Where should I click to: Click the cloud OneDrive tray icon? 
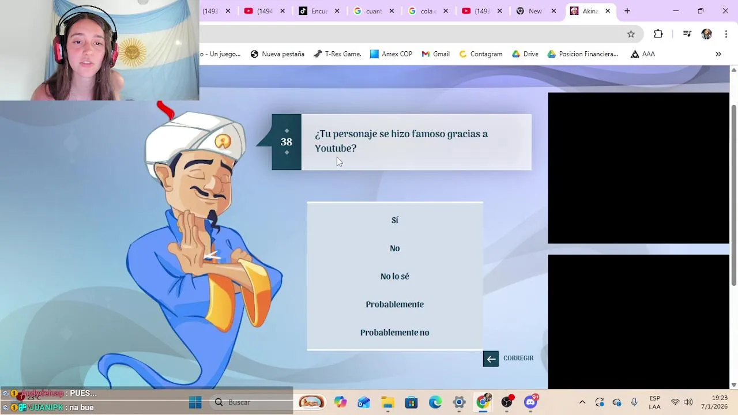(617, 402)
